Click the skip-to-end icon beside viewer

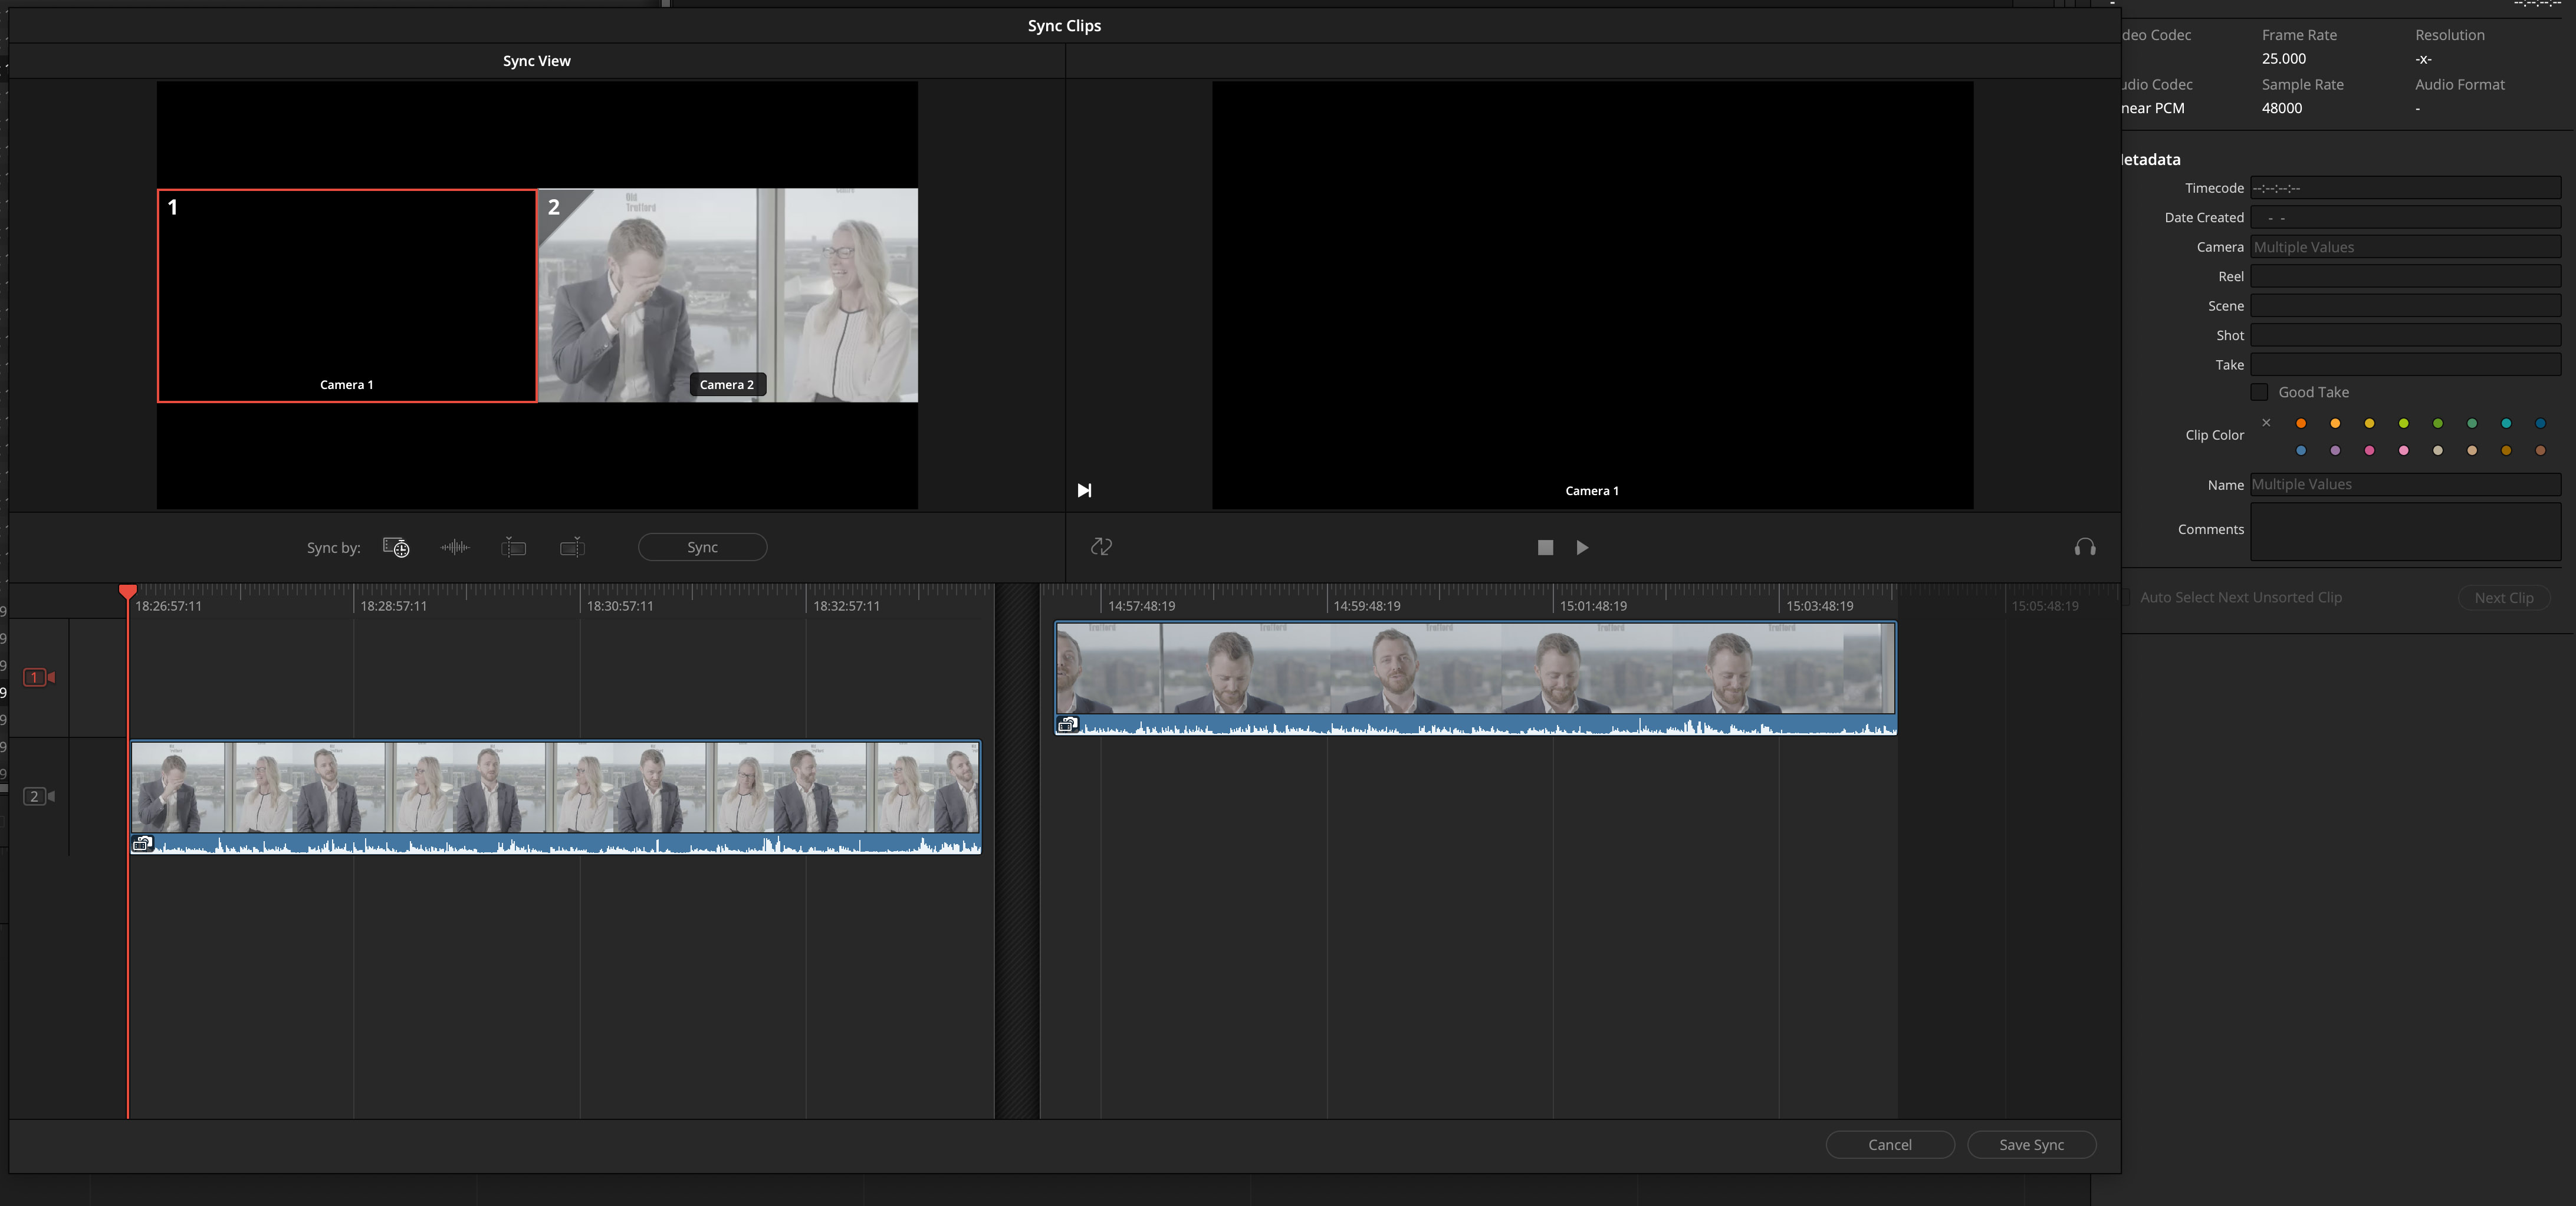[1084, 490]
